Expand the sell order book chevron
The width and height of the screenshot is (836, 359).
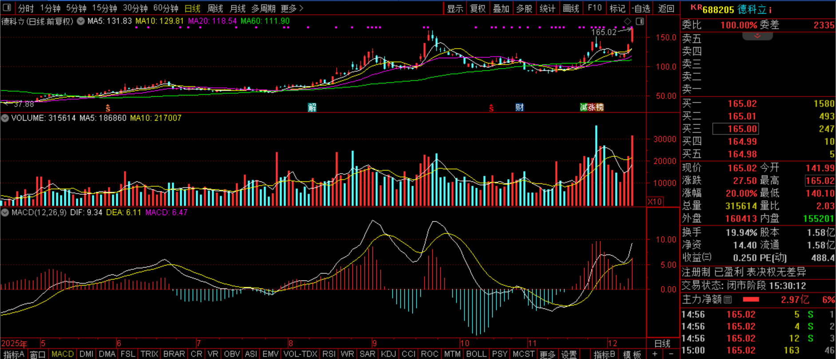pyautogui.click(x=757, y=36)
